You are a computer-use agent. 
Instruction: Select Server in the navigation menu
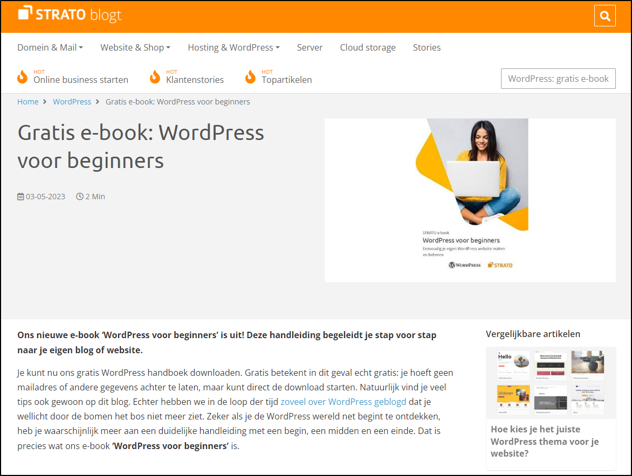[x=310, y=47]
